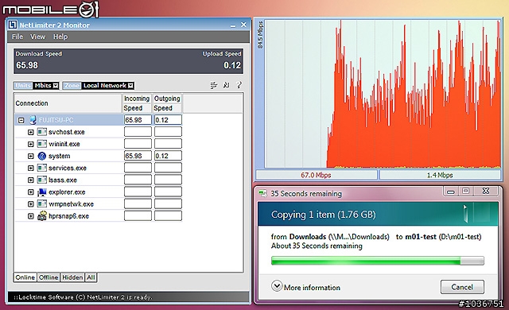
Task: Cancel the file copy operation
Action: tap(462, 287)
